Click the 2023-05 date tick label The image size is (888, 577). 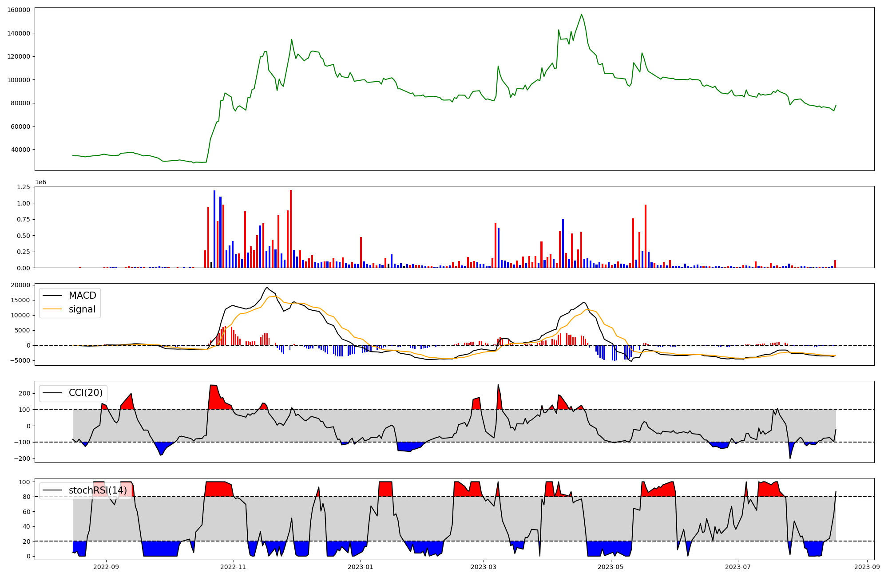coord(610,567)
